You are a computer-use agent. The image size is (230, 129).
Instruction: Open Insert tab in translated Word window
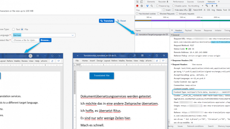coord(92,61)
